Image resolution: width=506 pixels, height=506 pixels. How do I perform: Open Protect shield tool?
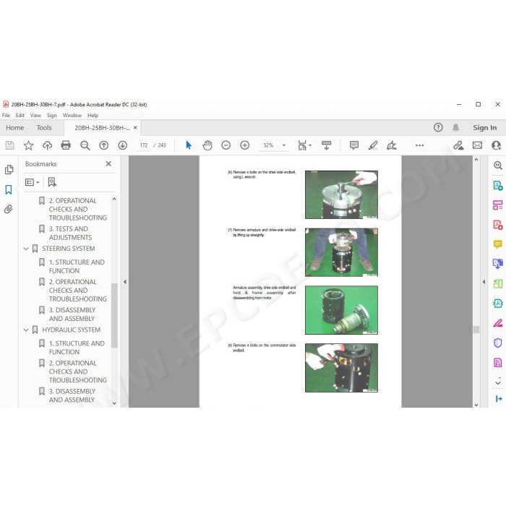[497, 343]
